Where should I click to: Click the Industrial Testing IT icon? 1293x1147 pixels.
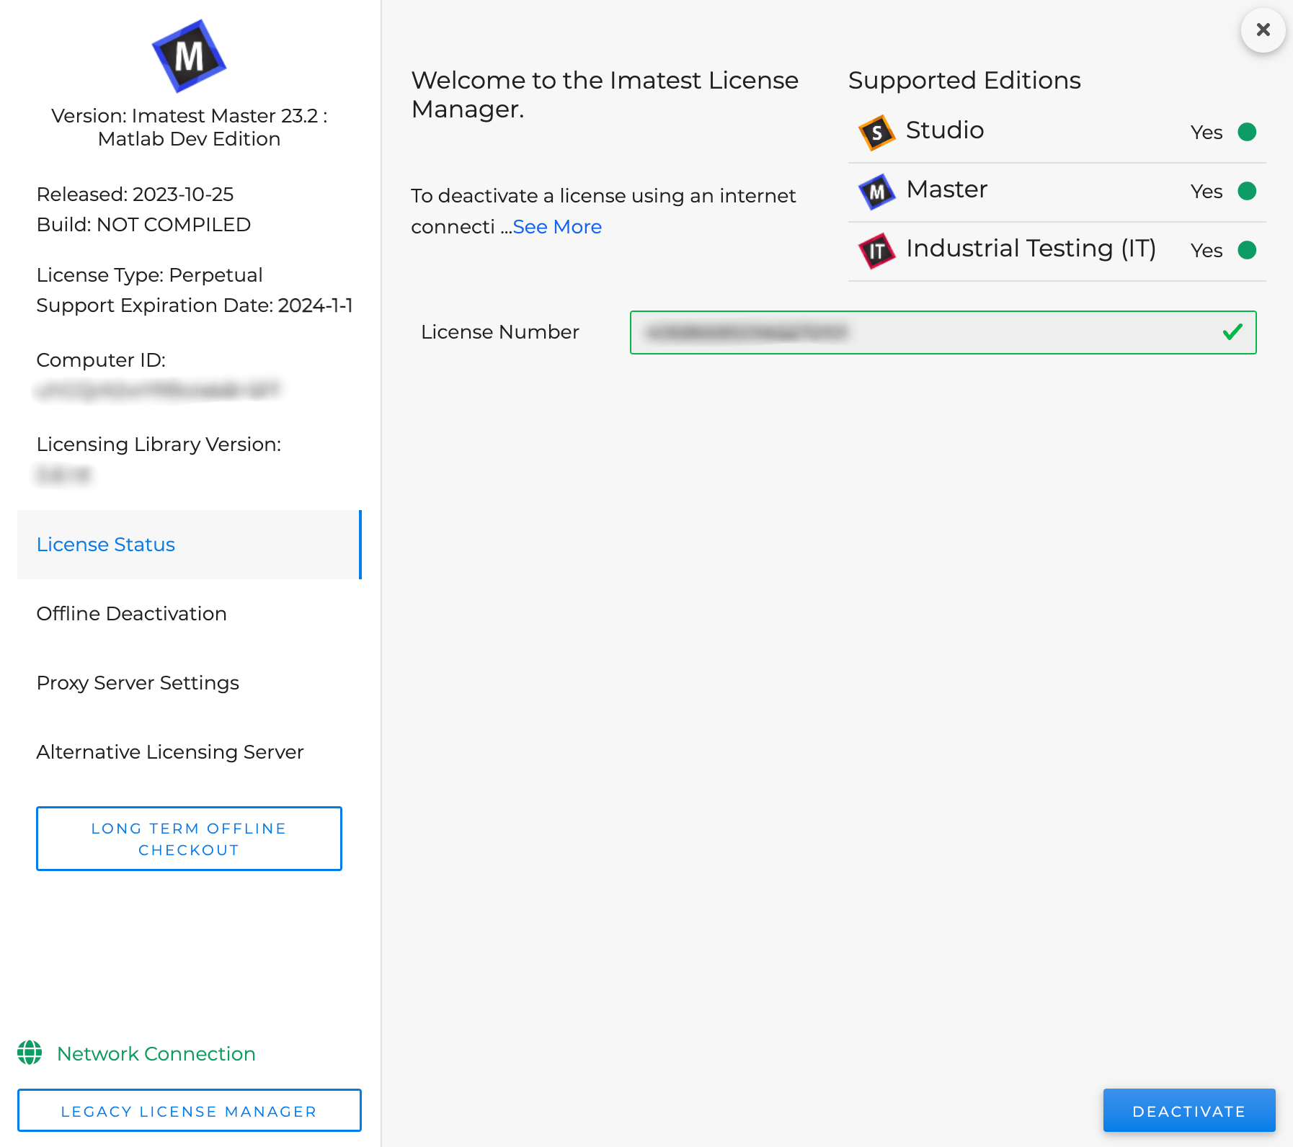coord(876,251)
